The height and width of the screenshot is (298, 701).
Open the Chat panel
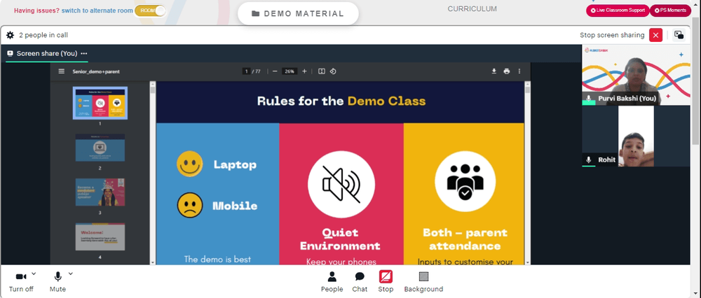(360, 282)
